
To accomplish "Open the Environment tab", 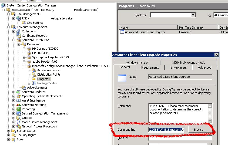I will point(178,68).
